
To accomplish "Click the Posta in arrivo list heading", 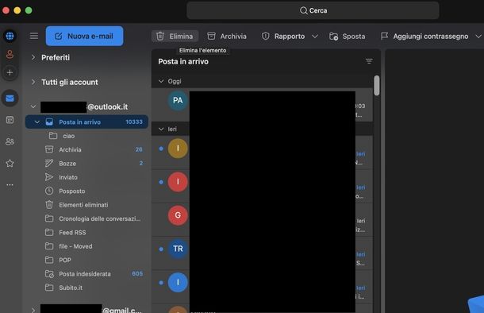I will [x=183, y=61].
